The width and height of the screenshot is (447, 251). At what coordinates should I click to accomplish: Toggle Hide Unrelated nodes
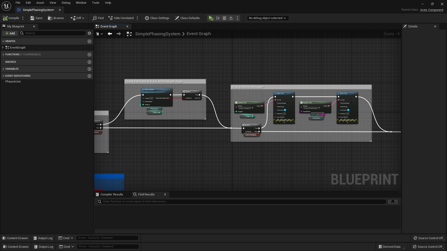(121, 18)
